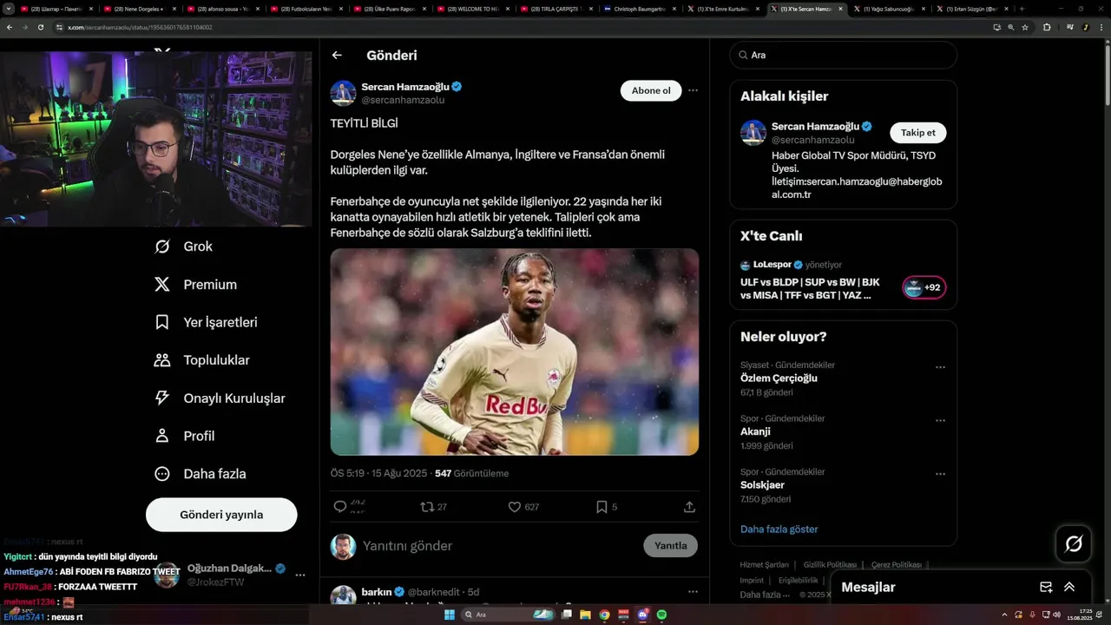Click Daha fazla göster link
This screenshot has width=1111, height=625.
coord(779,529)
